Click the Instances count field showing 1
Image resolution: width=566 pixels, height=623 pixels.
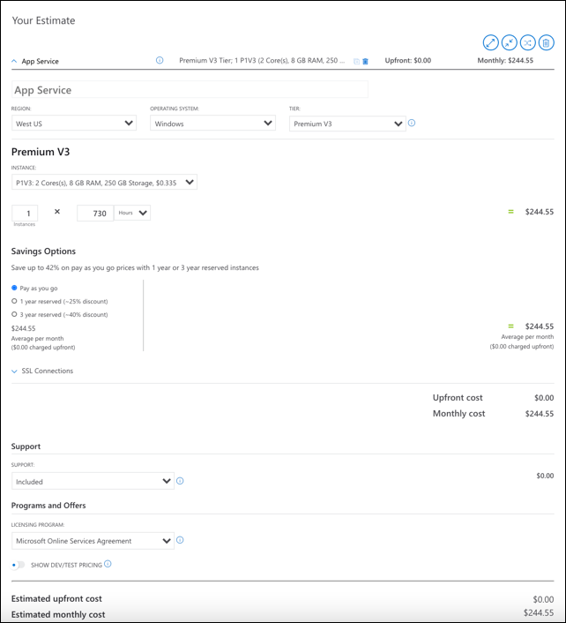[x=25, y=213]
